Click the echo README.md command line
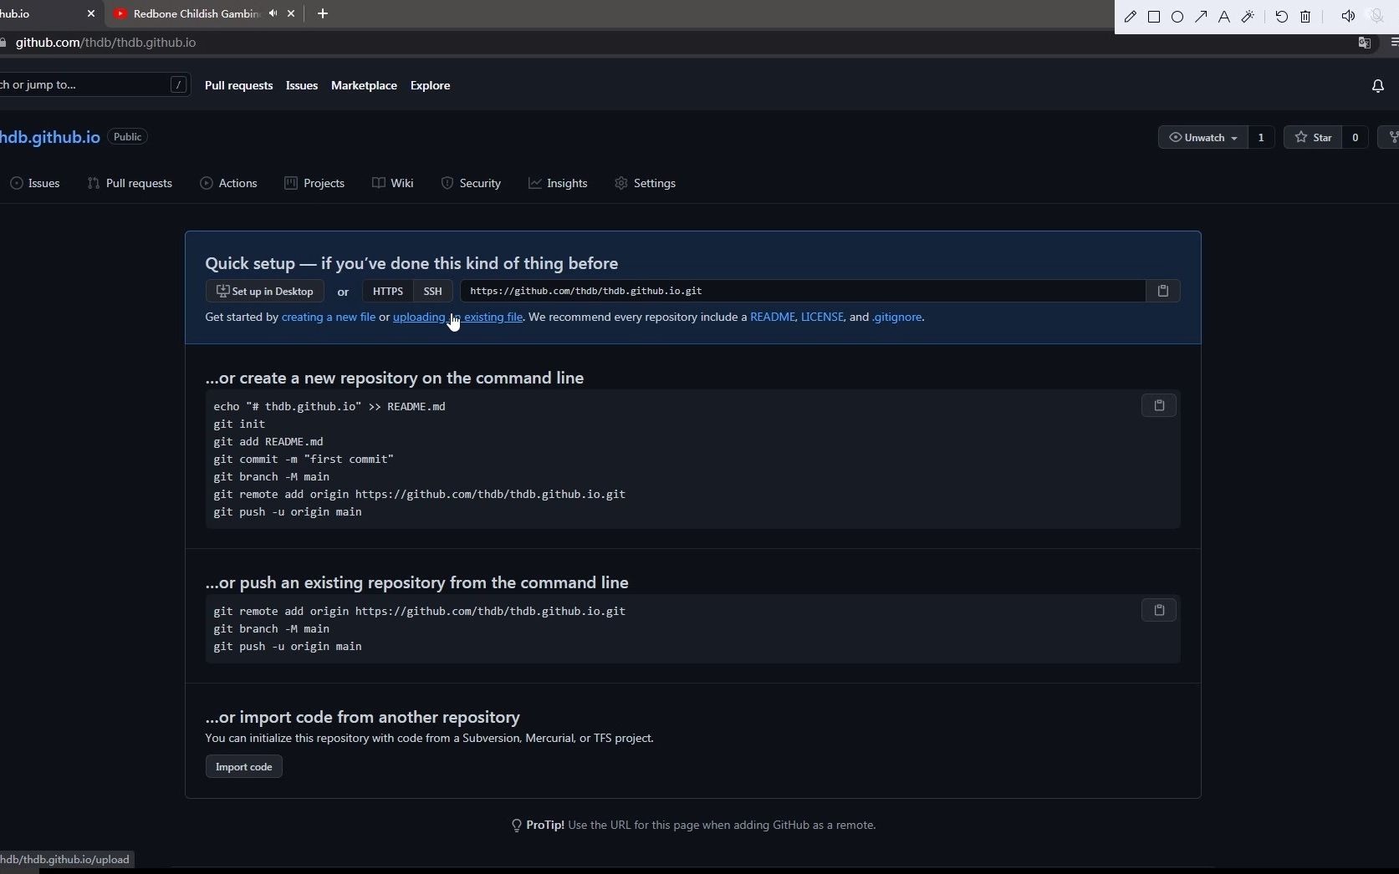The width and height of the screenshot is (1399, 874). tap(329, 406)
